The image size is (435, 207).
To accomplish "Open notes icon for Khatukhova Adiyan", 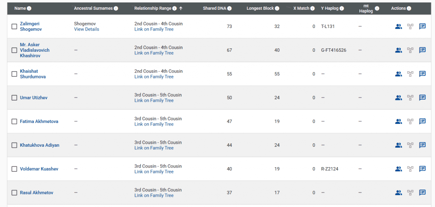I will [x=422, y=145].
